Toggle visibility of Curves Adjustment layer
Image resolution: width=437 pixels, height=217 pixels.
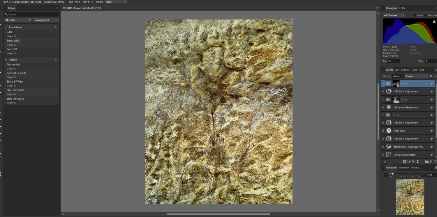[432, 155]
